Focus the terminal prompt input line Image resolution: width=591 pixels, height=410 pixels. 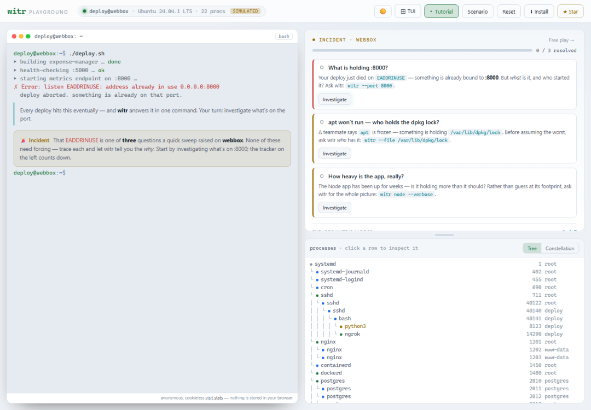152,173
